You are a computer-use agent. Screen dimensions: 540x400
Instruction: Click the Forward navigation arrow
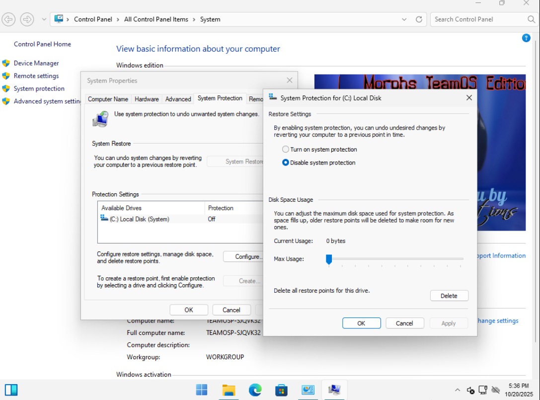click(27, 19)
